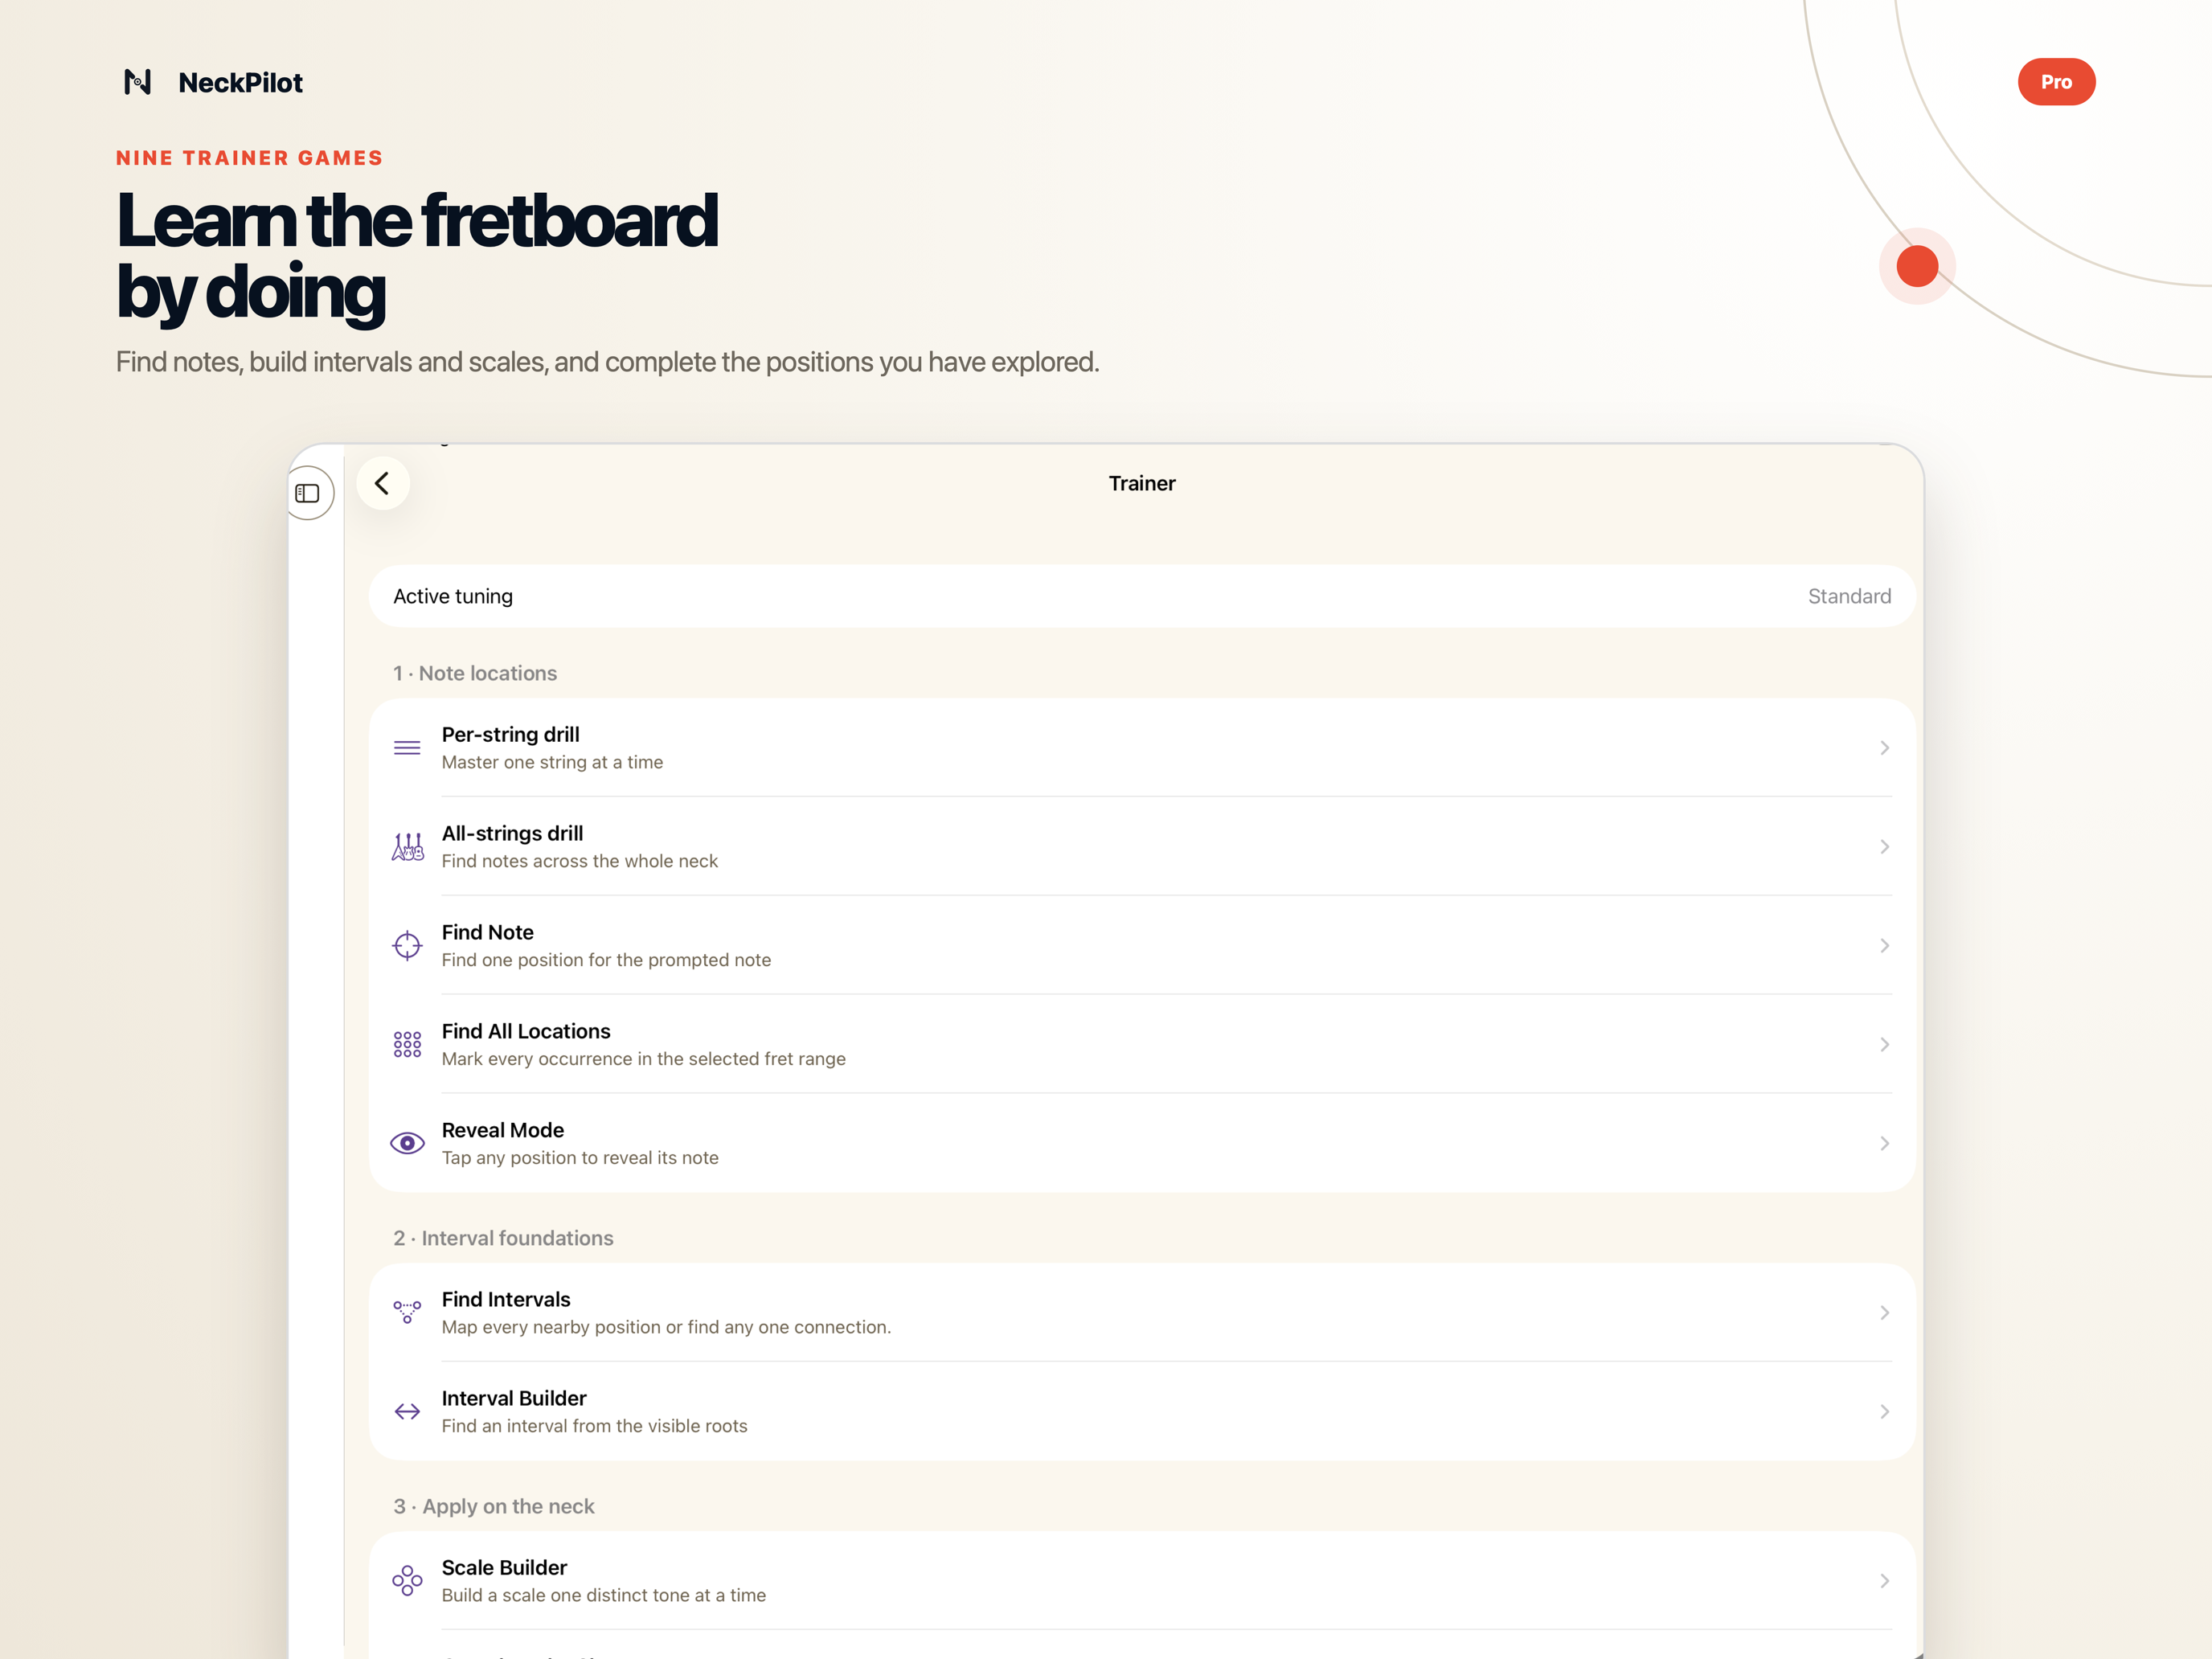The width and height of the screenshot is (2212, 1659).
Task: Click the NeckPilot brand name
Action: (240, 83)
